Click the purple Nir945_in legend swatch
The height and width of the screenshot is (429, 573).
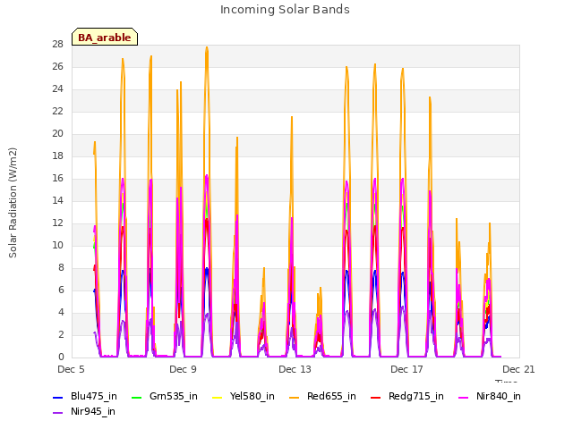point(58,413)
